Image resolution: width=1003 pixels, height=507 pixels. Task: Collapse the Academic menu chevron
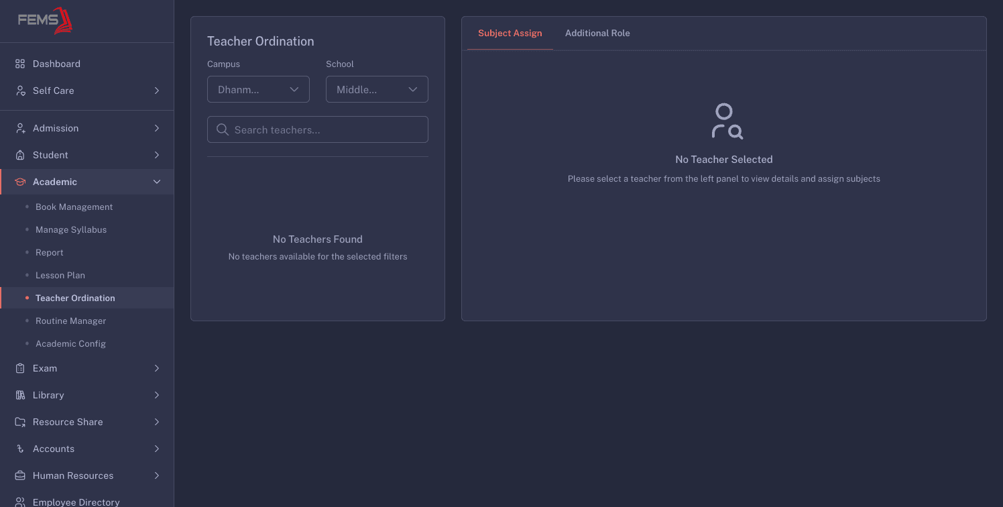pyautogui.click(x=157, y=182)
